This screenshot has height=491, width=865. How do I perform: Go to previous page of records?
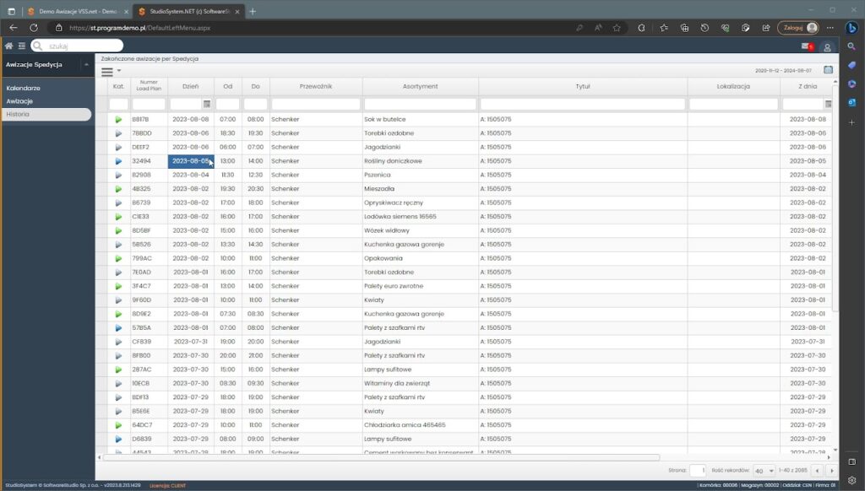816,471
